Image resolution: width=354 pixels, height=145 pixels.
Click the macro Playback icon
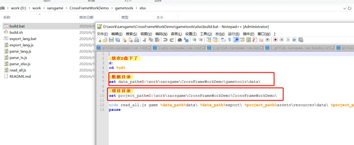[288, 40]
